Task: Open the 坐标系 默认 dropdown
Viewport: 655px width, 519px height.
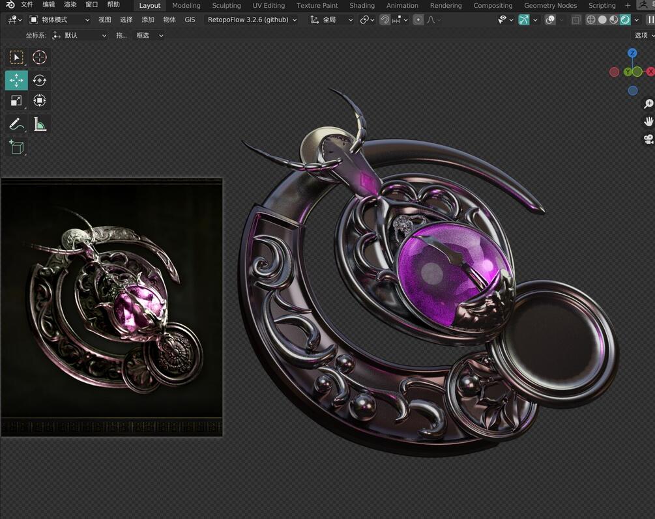Action: pyautogui.click(x=79, y=36)
